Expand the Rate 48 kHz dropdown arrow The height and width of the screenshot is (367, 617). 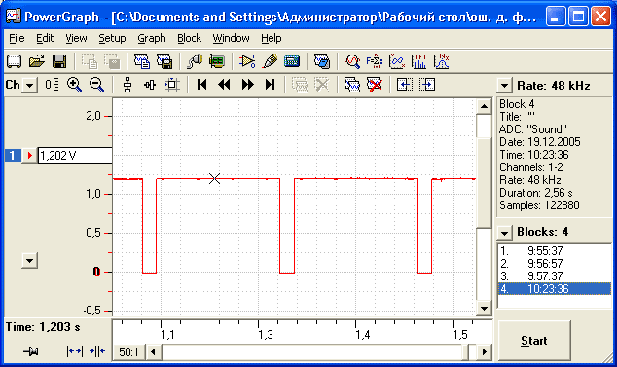click(x=504, y=85)
